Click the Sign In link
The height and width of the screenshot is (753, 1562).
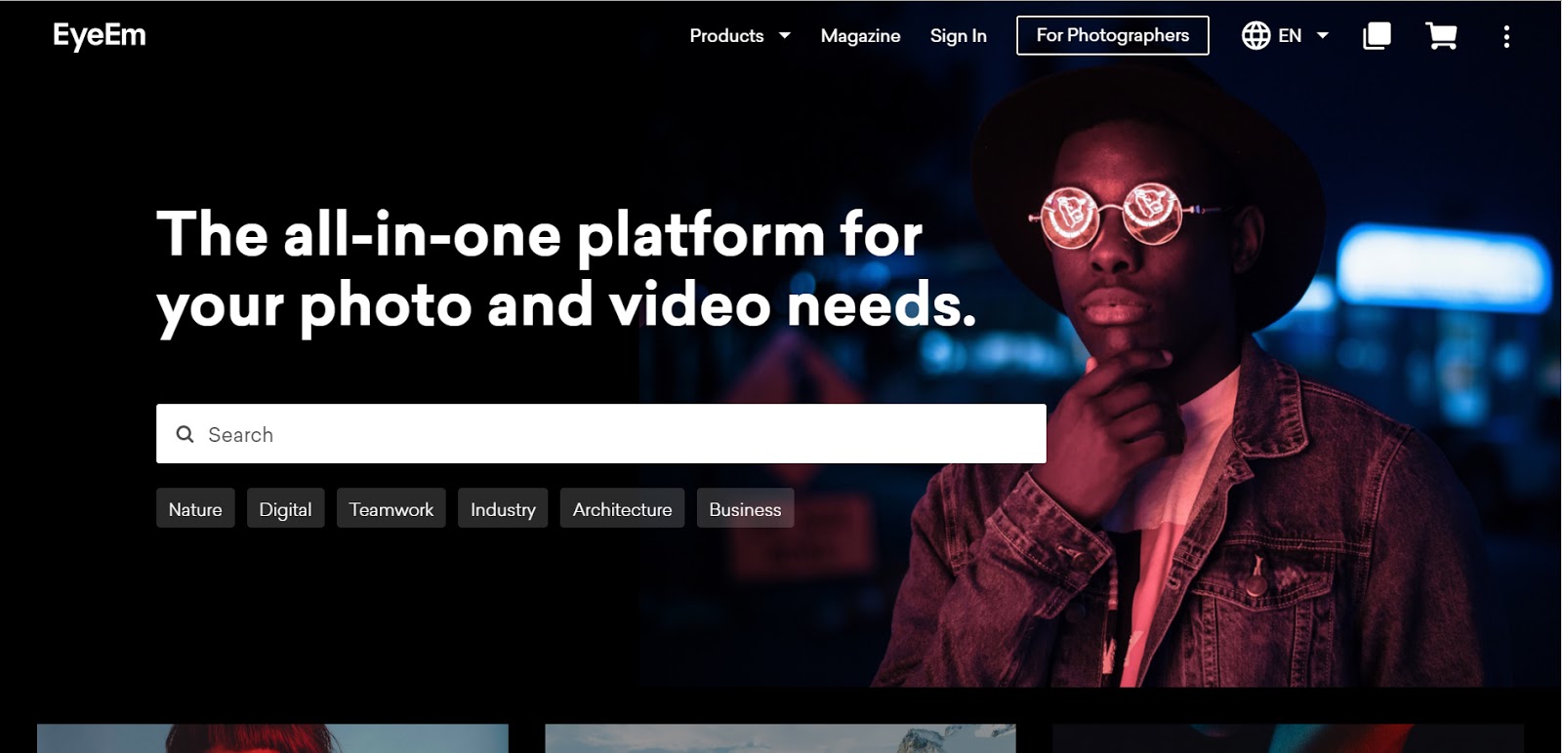(958, 36)
